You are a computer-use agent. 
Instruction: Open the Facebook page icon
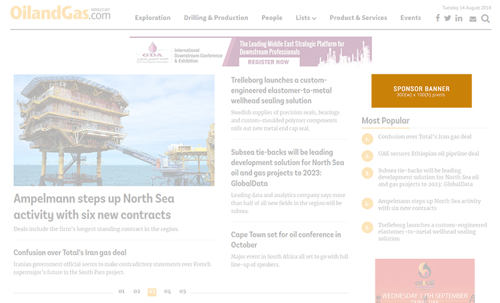pyautogui.click(x=438, y=18)
